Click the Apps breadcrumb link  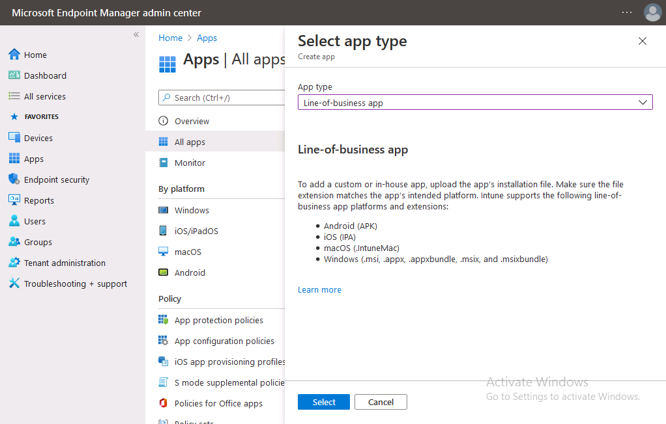(x=207, y=38)
